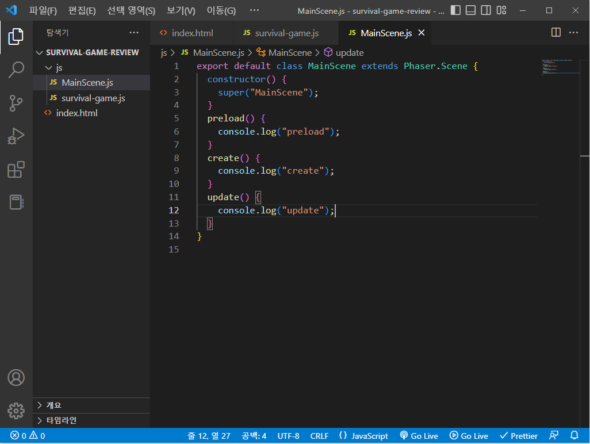Click the second Go Live play button
590x444 pixels.
click(x=469, y=436)
